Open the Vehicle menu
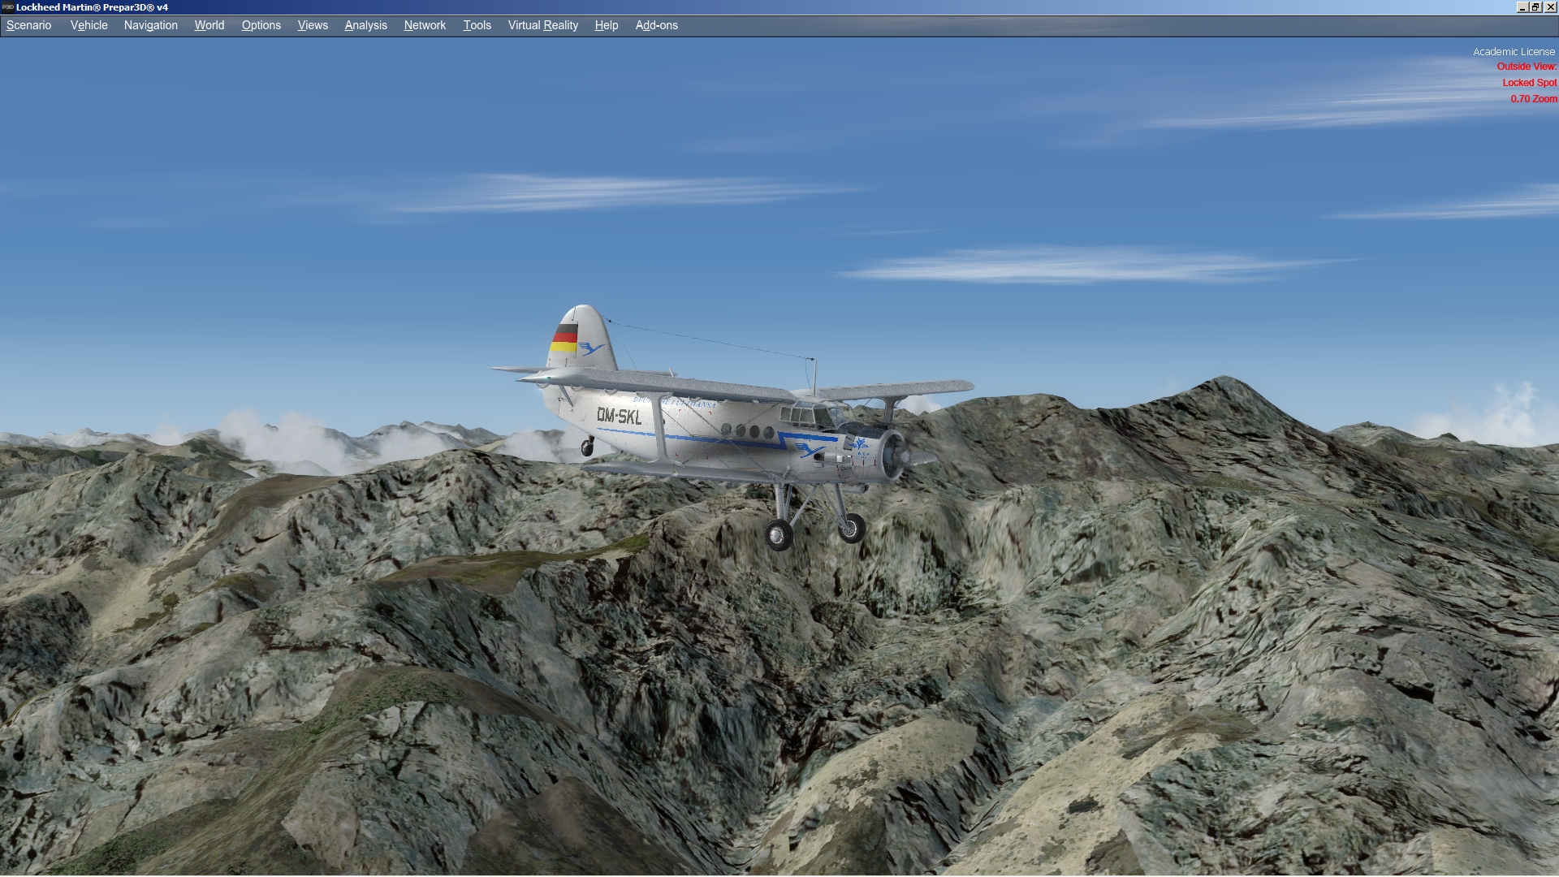 pyautogui.click(x=89, y=25)
